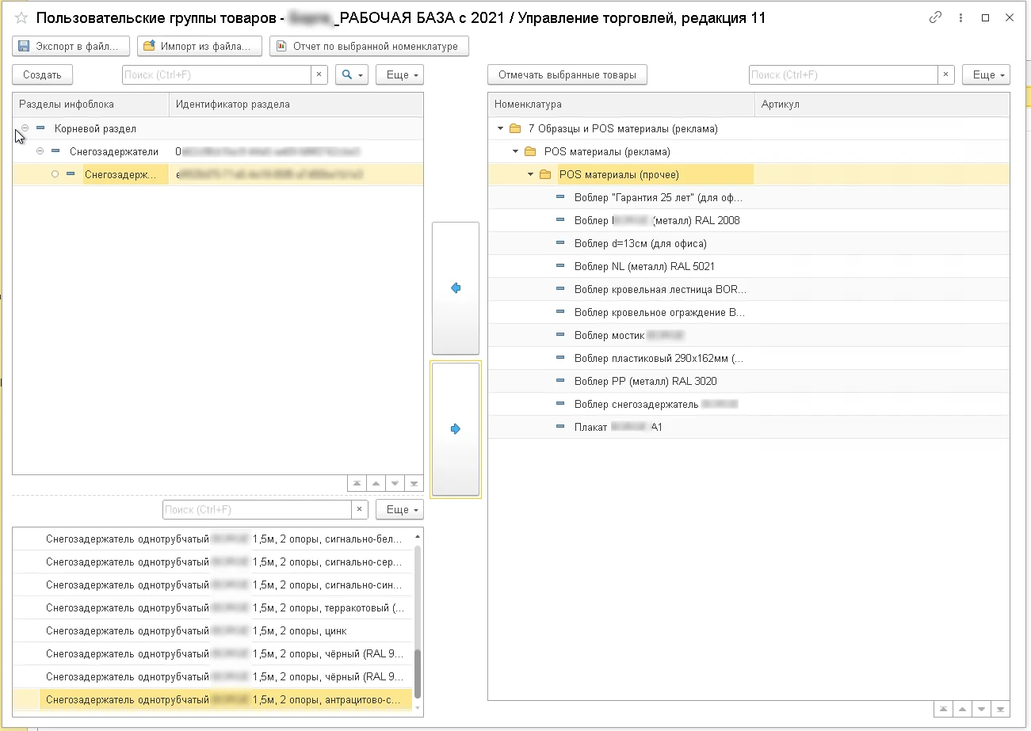The height and width of the screenshot is (731, 1031).
Task: Select the Воблер d=13см (для офиса) row
Action: point(749,243)
